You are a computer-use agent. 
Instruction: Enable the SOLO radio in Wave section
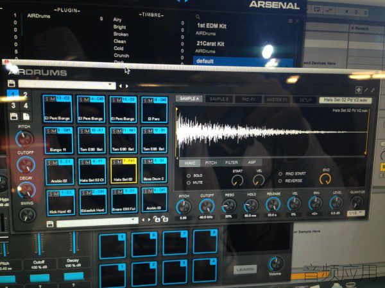pos(189,176)
